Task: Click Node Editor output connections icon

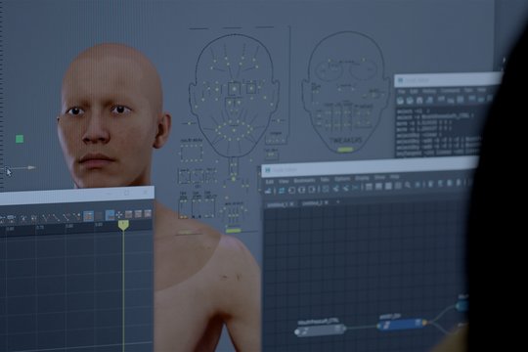Action: [312, 190]
